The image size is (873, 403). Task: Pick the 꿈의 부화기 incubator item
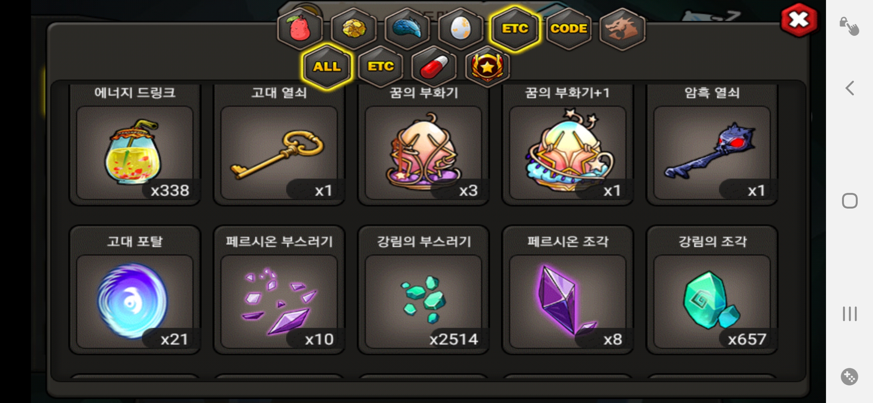423,145
